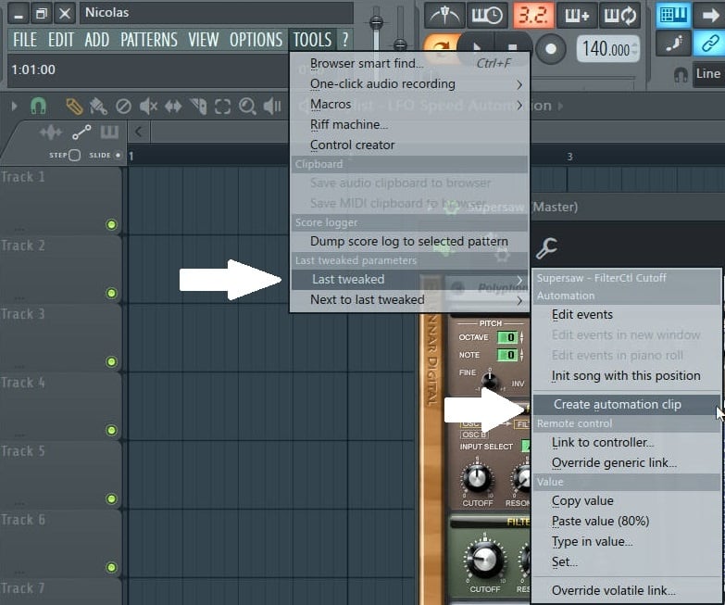Adjust the master volume slider
This screenshot has width=725, height=605.
(x=376, y=22)
